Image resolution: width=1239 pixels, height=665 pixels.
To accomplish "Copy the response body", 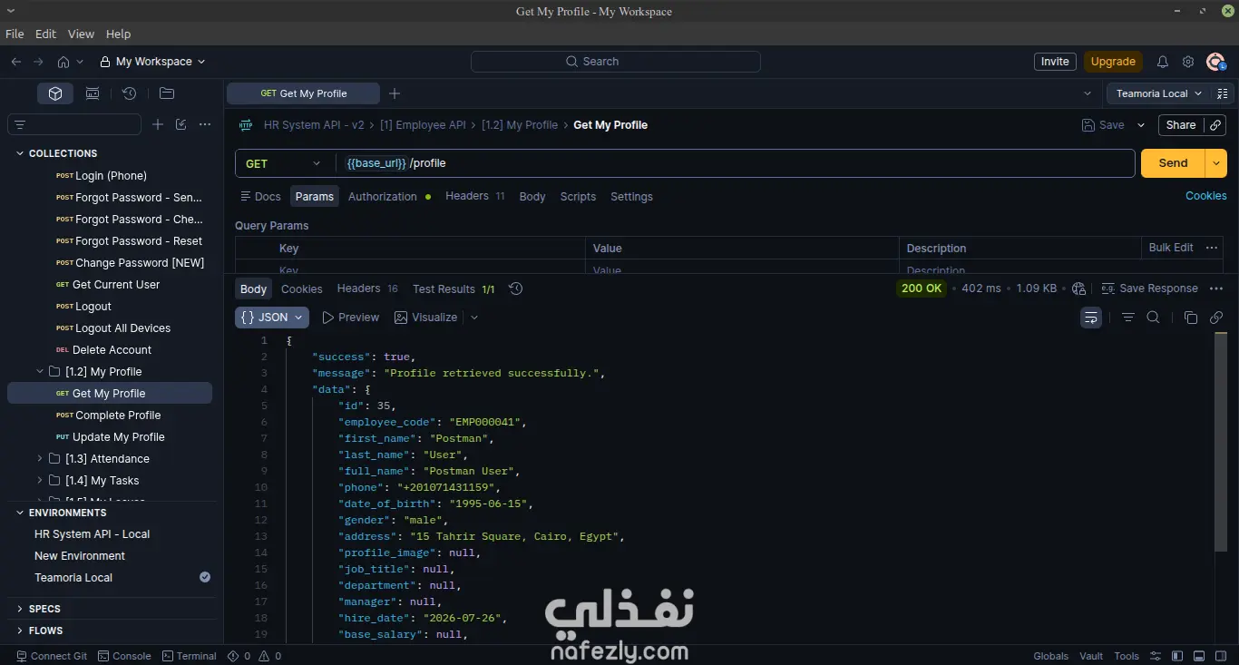I will pyautogui.click(x=1191, y=318).
